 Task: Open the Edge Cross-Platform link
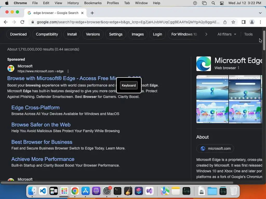tap(35, 108)
